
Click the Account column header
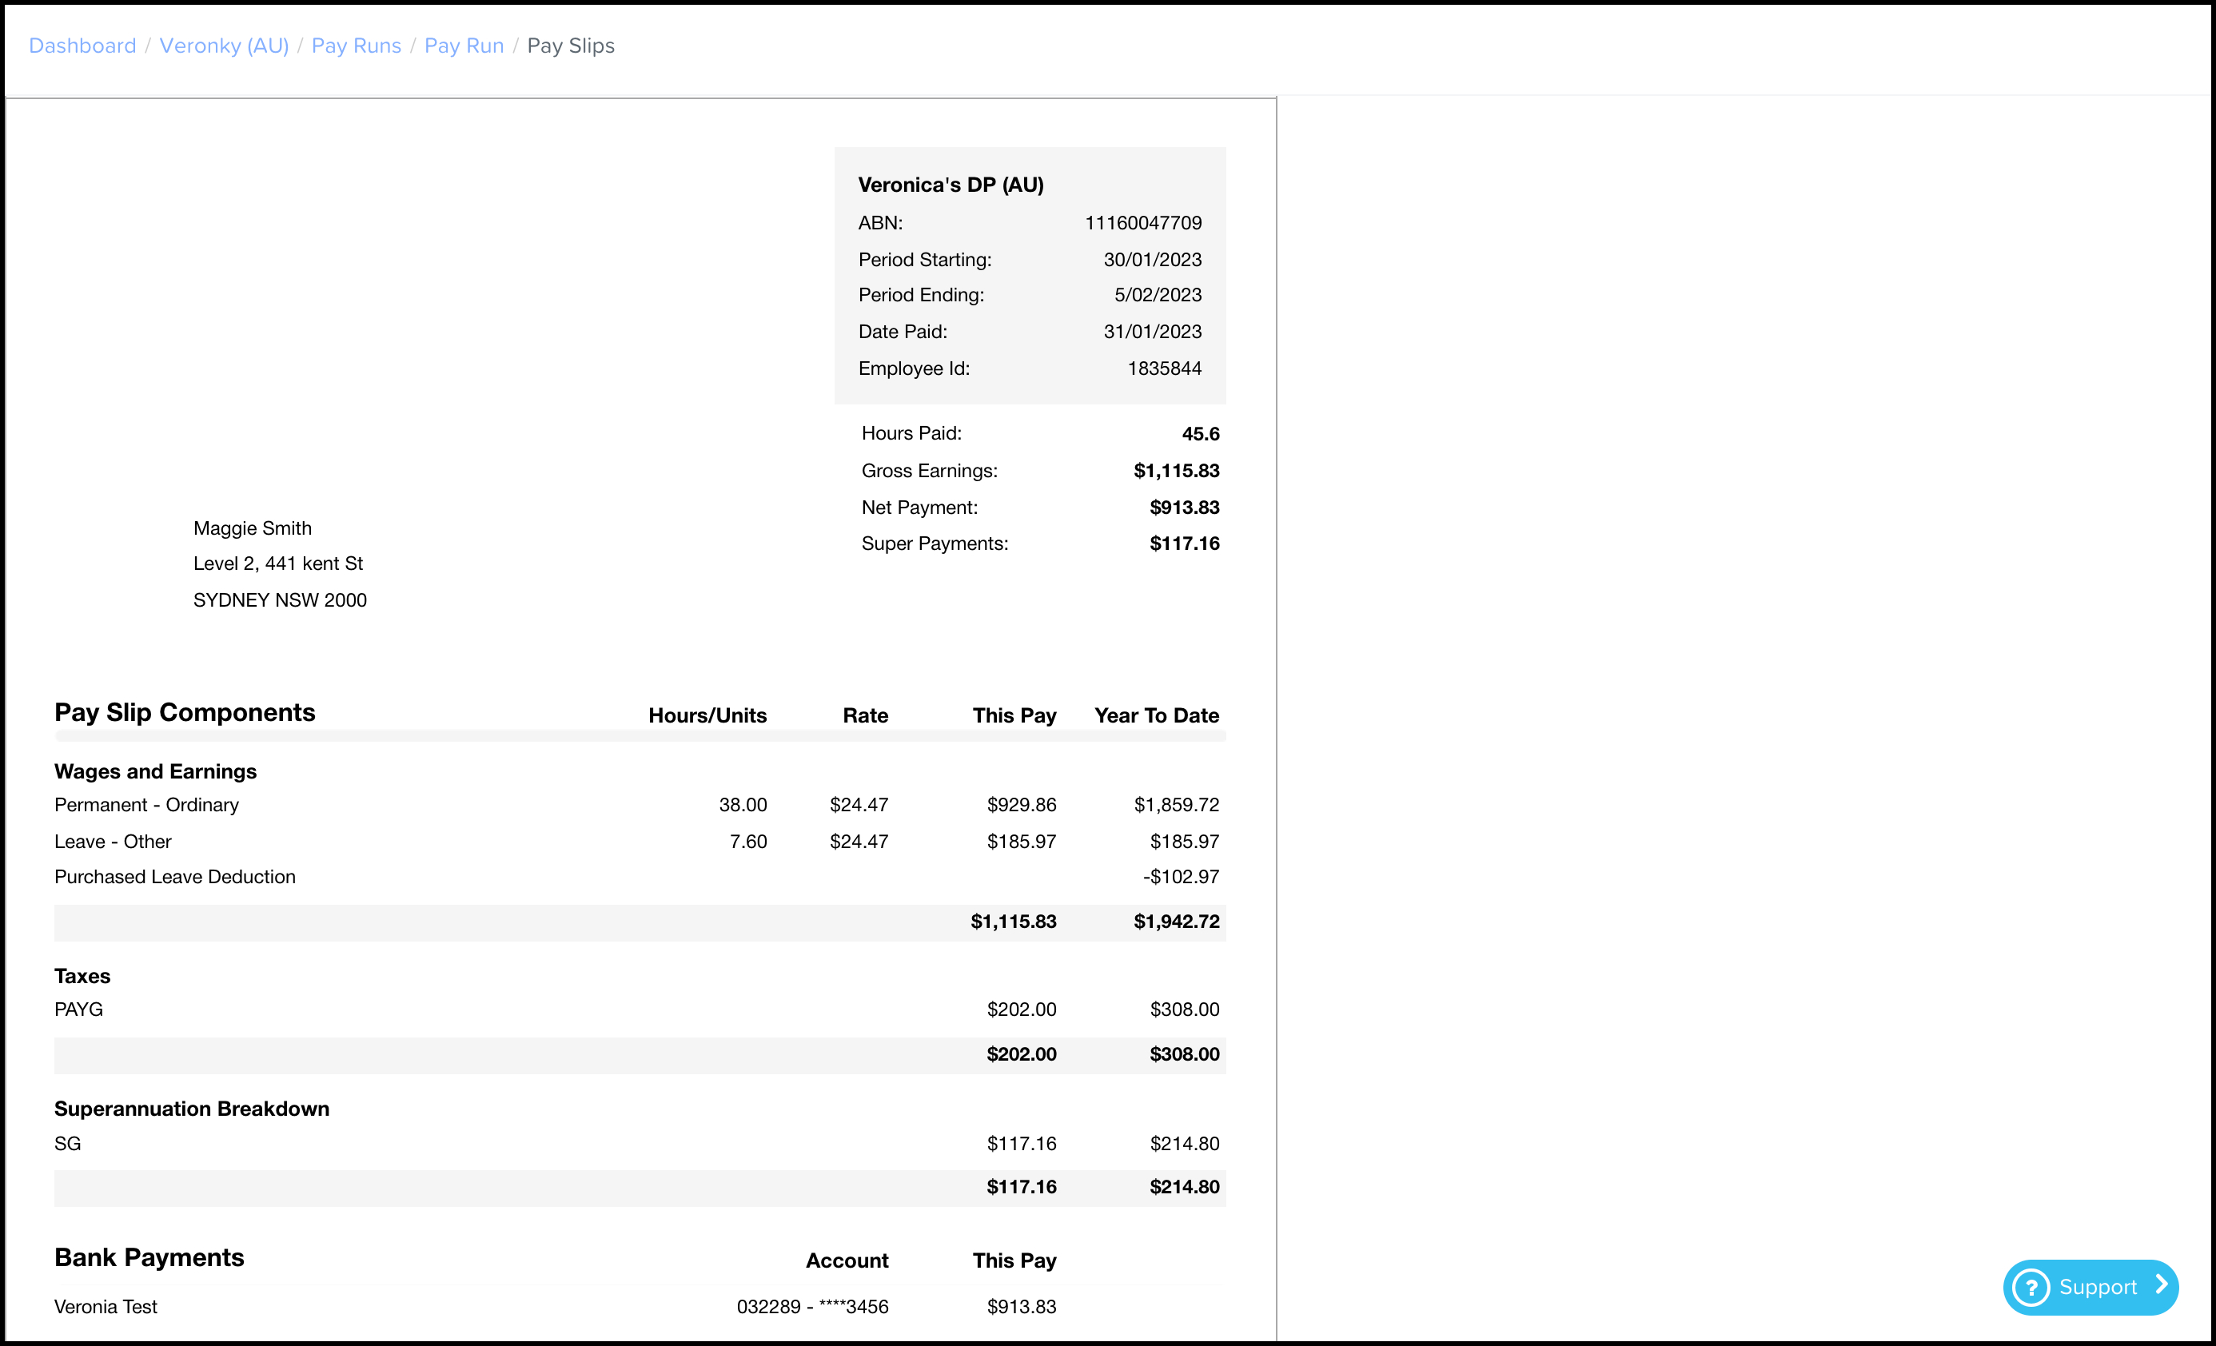click(847, 1260)
